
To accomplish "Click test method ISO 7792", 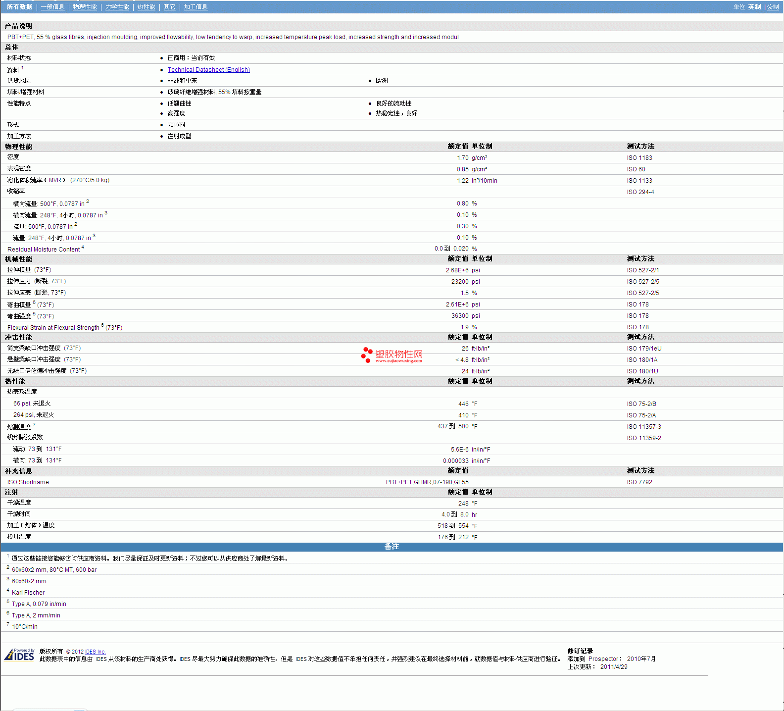I will pyautogui.click(x=639, y=482).
